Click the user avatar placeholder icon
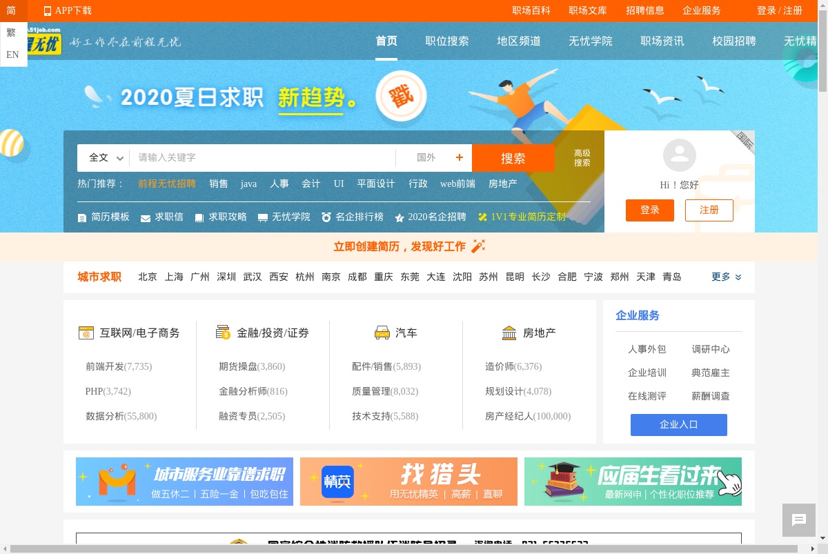 (680, 155)
